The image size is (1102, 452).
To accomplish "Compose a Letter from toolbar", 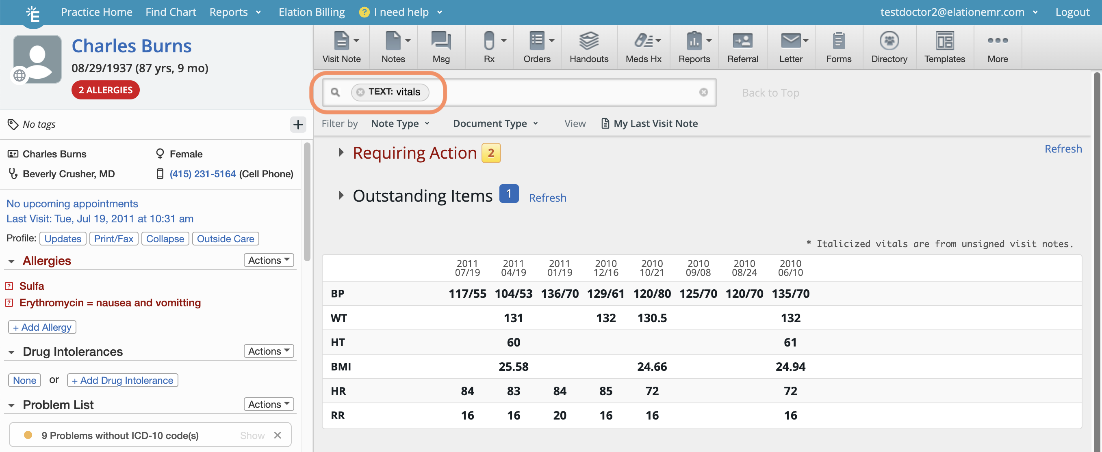I will tap(790, 47).
